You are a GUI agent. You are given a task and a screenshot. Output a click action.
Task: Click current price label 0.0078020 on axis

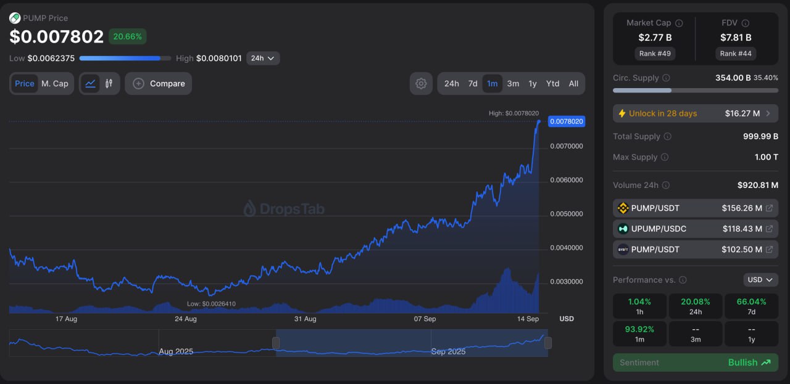click(x=567, y=121)
